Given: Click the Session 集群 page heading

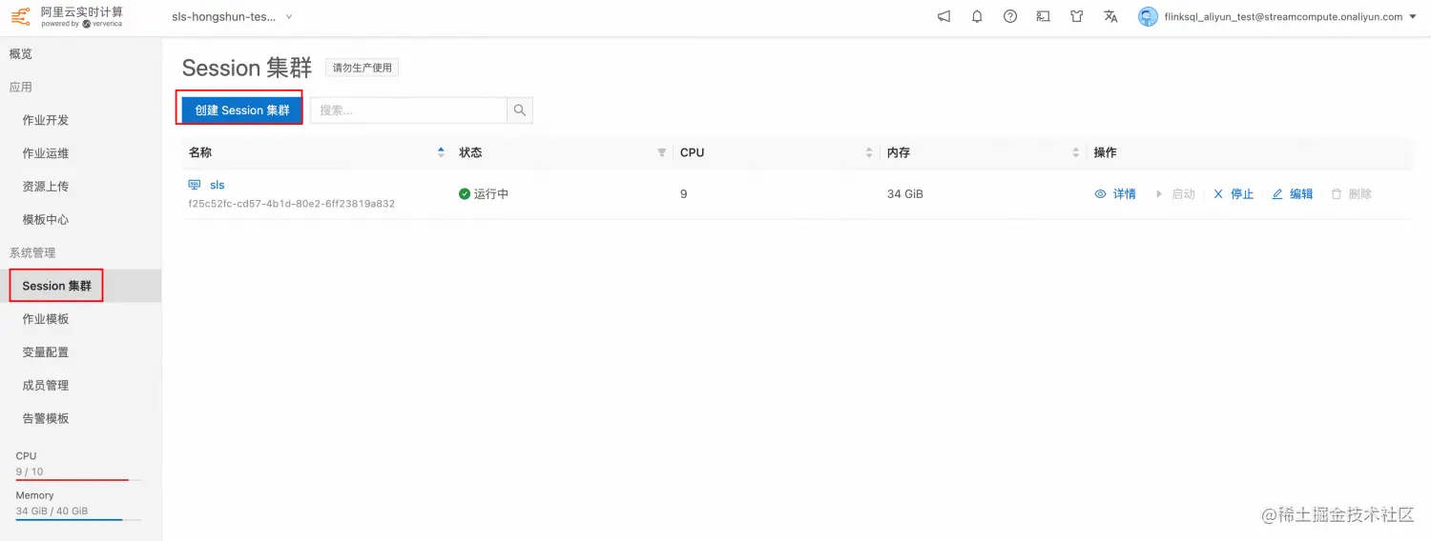Looking at the screenshot, I should click(x=247, y=69).
